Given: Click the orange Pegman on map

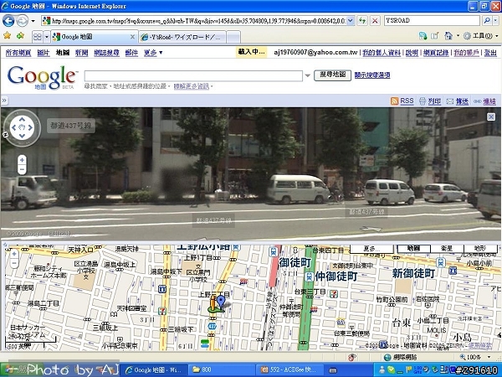Looking at the screenshot, I should pyautogui.click(x=213, y=303).
